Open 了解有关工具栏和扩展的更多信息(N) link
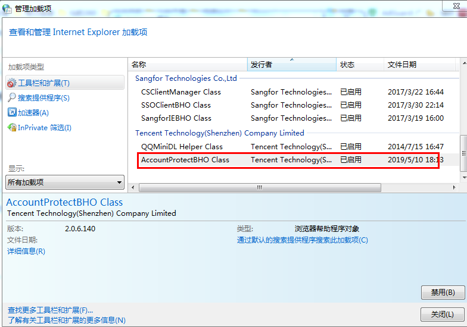The image size is (467, 327). [67, 320]
